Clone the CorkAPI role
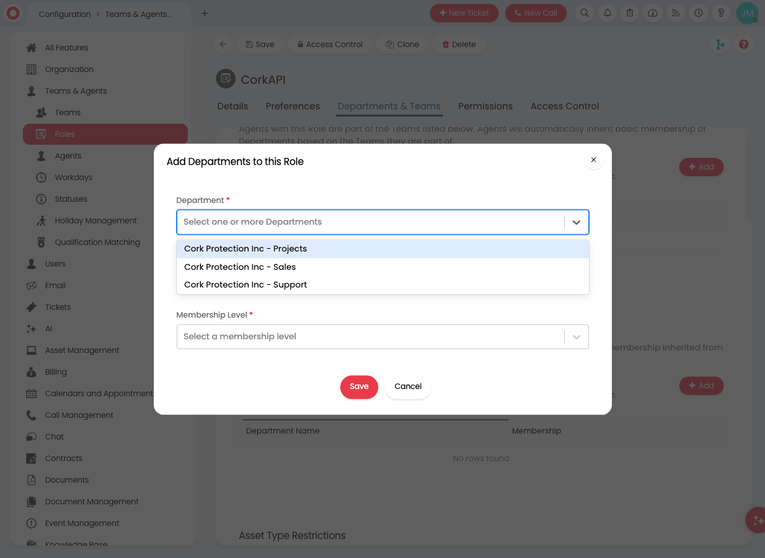The height and width of the screenshot is (558, 765). coord(402,45)
